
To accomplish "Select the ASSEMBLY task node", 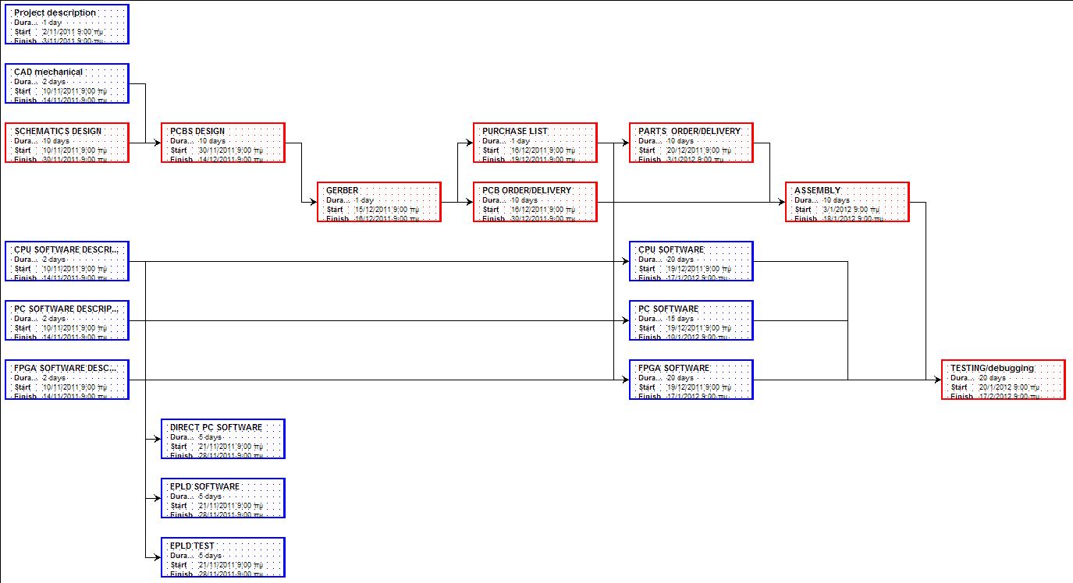I will click(847, 202).
